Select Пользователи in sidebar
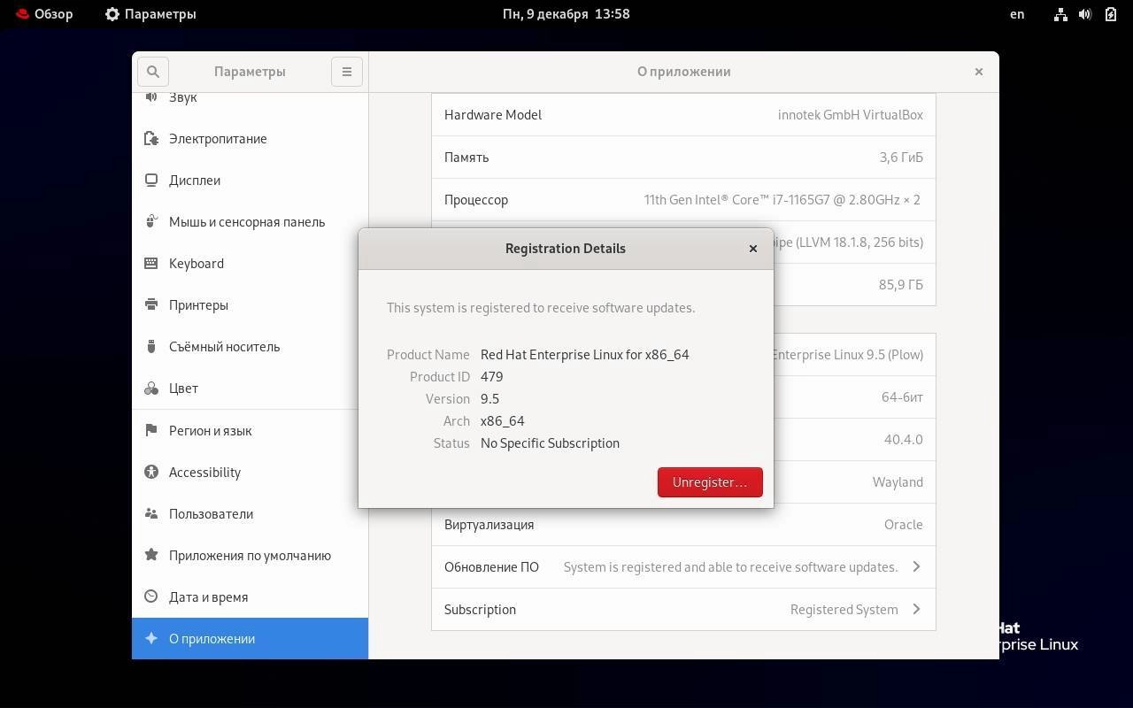This screenshot has height=708, width=1133. coord(250,513)
